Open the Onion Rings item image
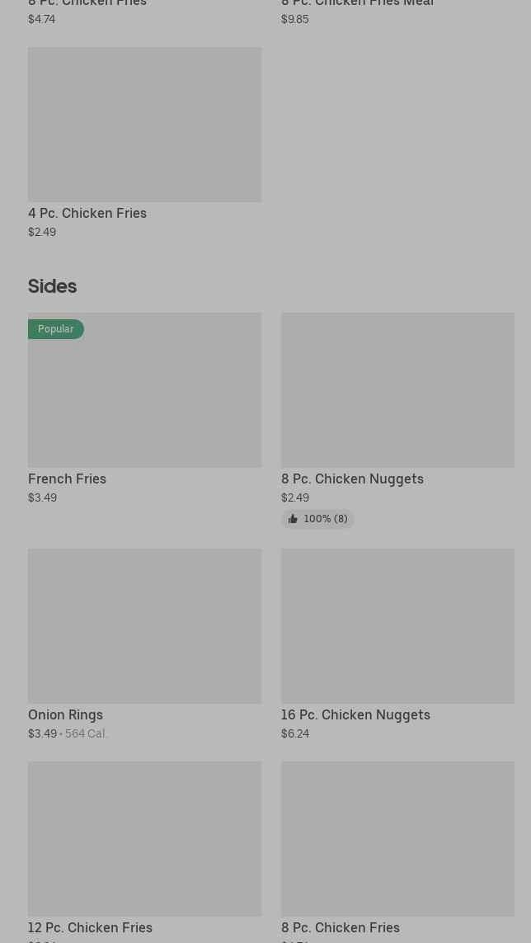This screenshot has width=531, height=943. click(x=145, y=626)
